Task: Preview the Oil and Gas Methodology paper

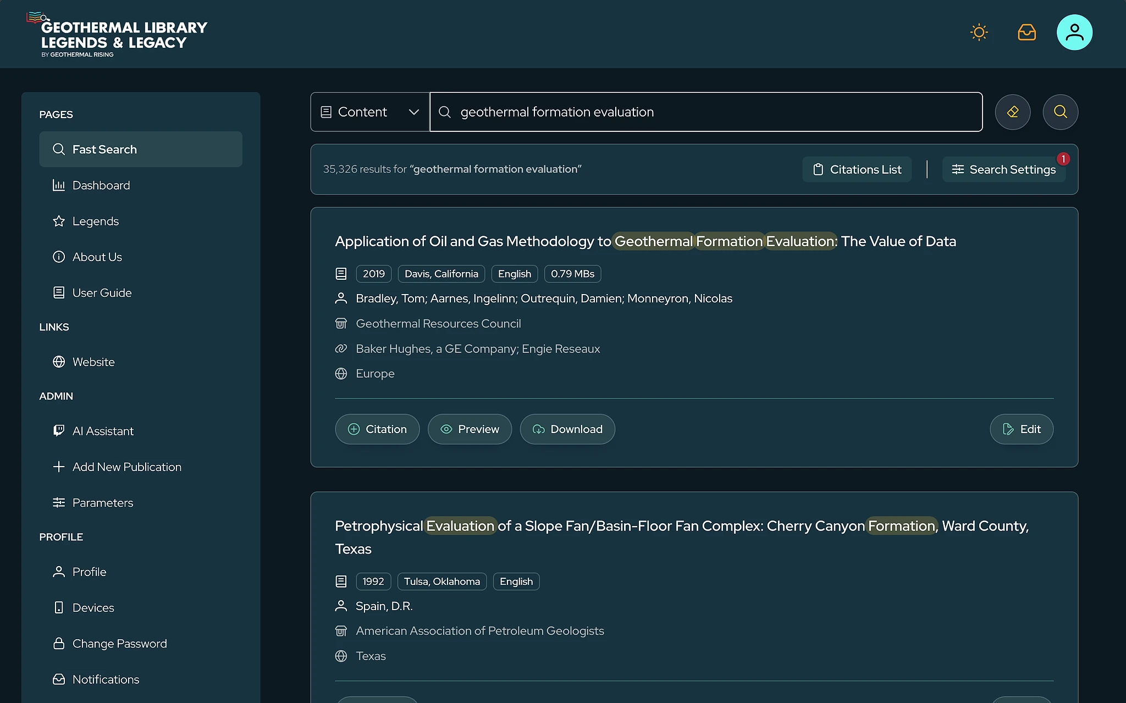Action: [x=470, y=429]
